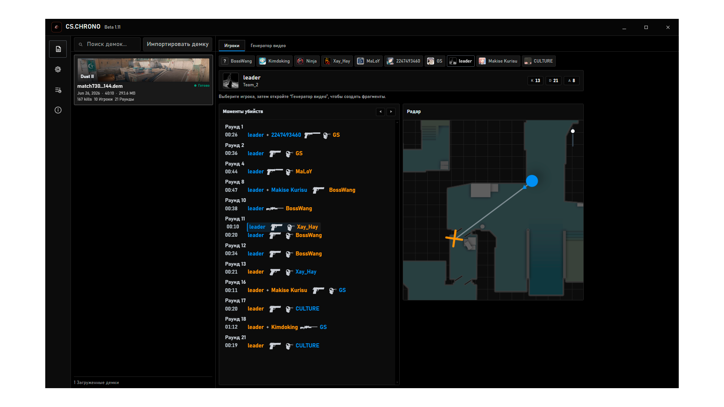Open the demos sidebar icon
Image resolution: width=724 pixels, height=407 pixels.
(x=58, y=49)
